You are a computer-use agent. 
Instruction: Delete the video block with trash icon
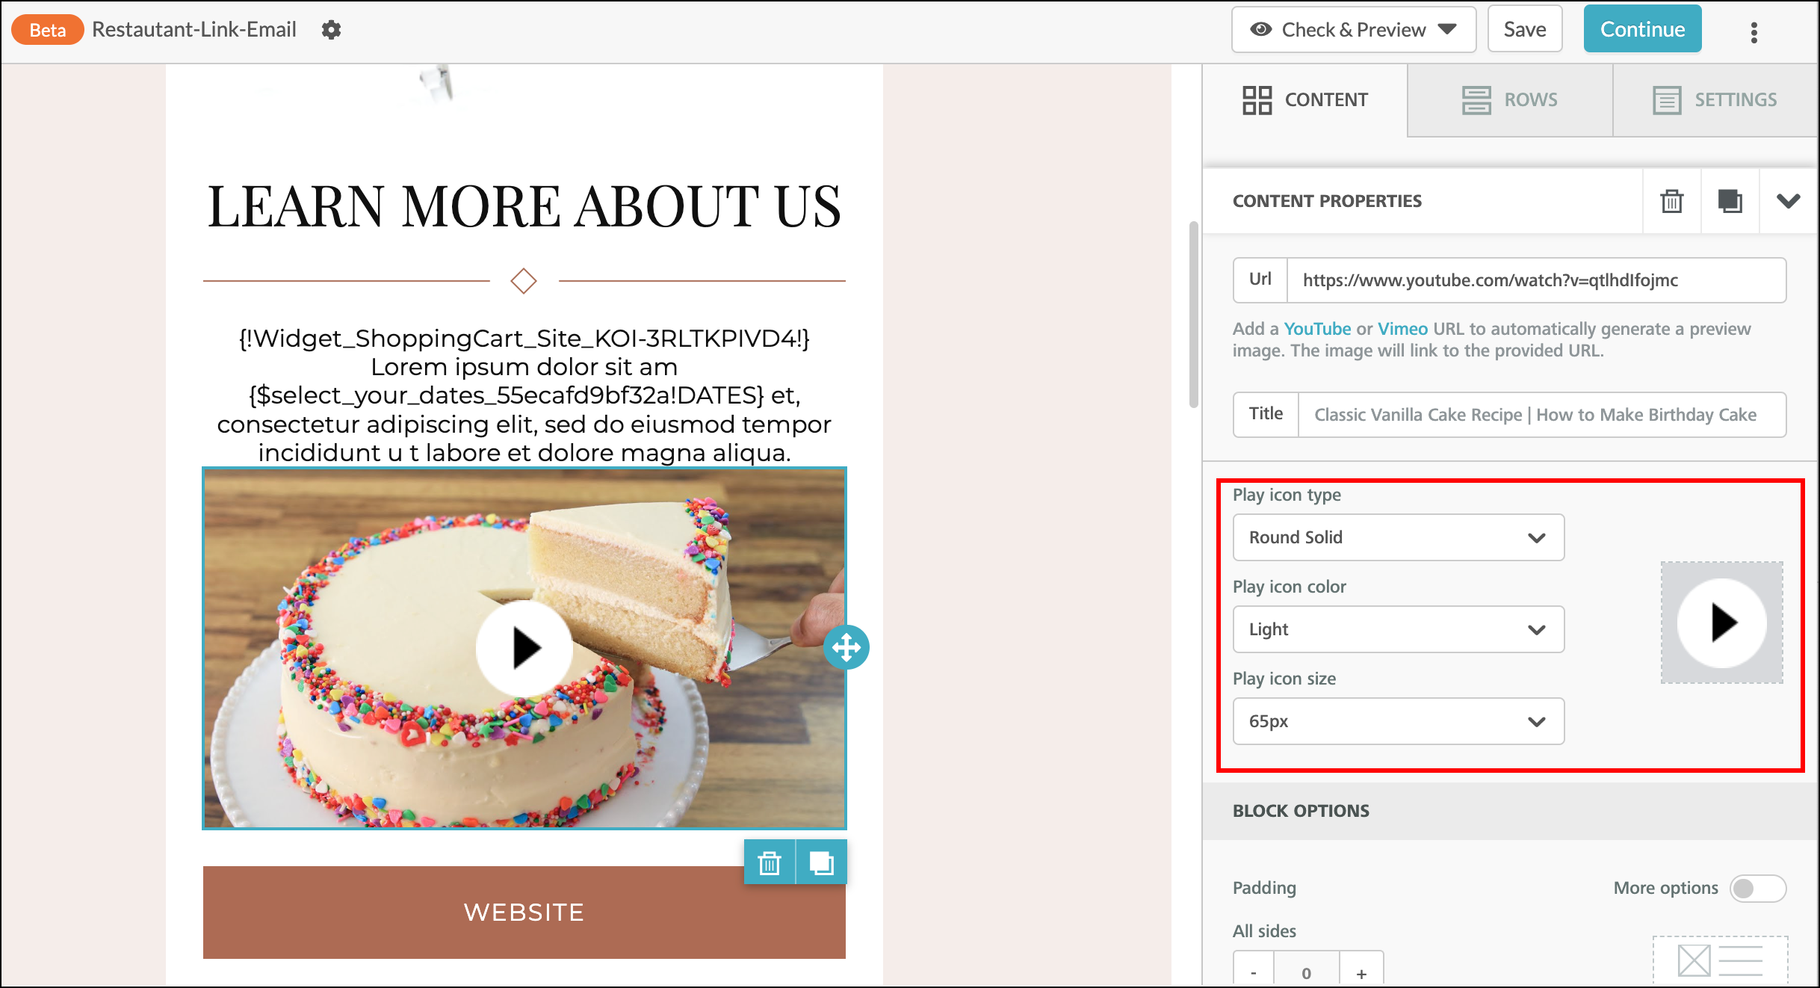point(770,862)
